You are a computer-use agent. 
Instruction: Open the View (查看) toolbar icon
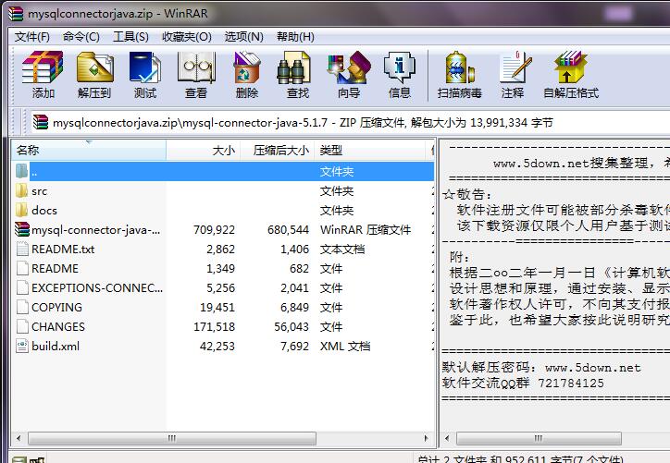click(x=196, y=67)
